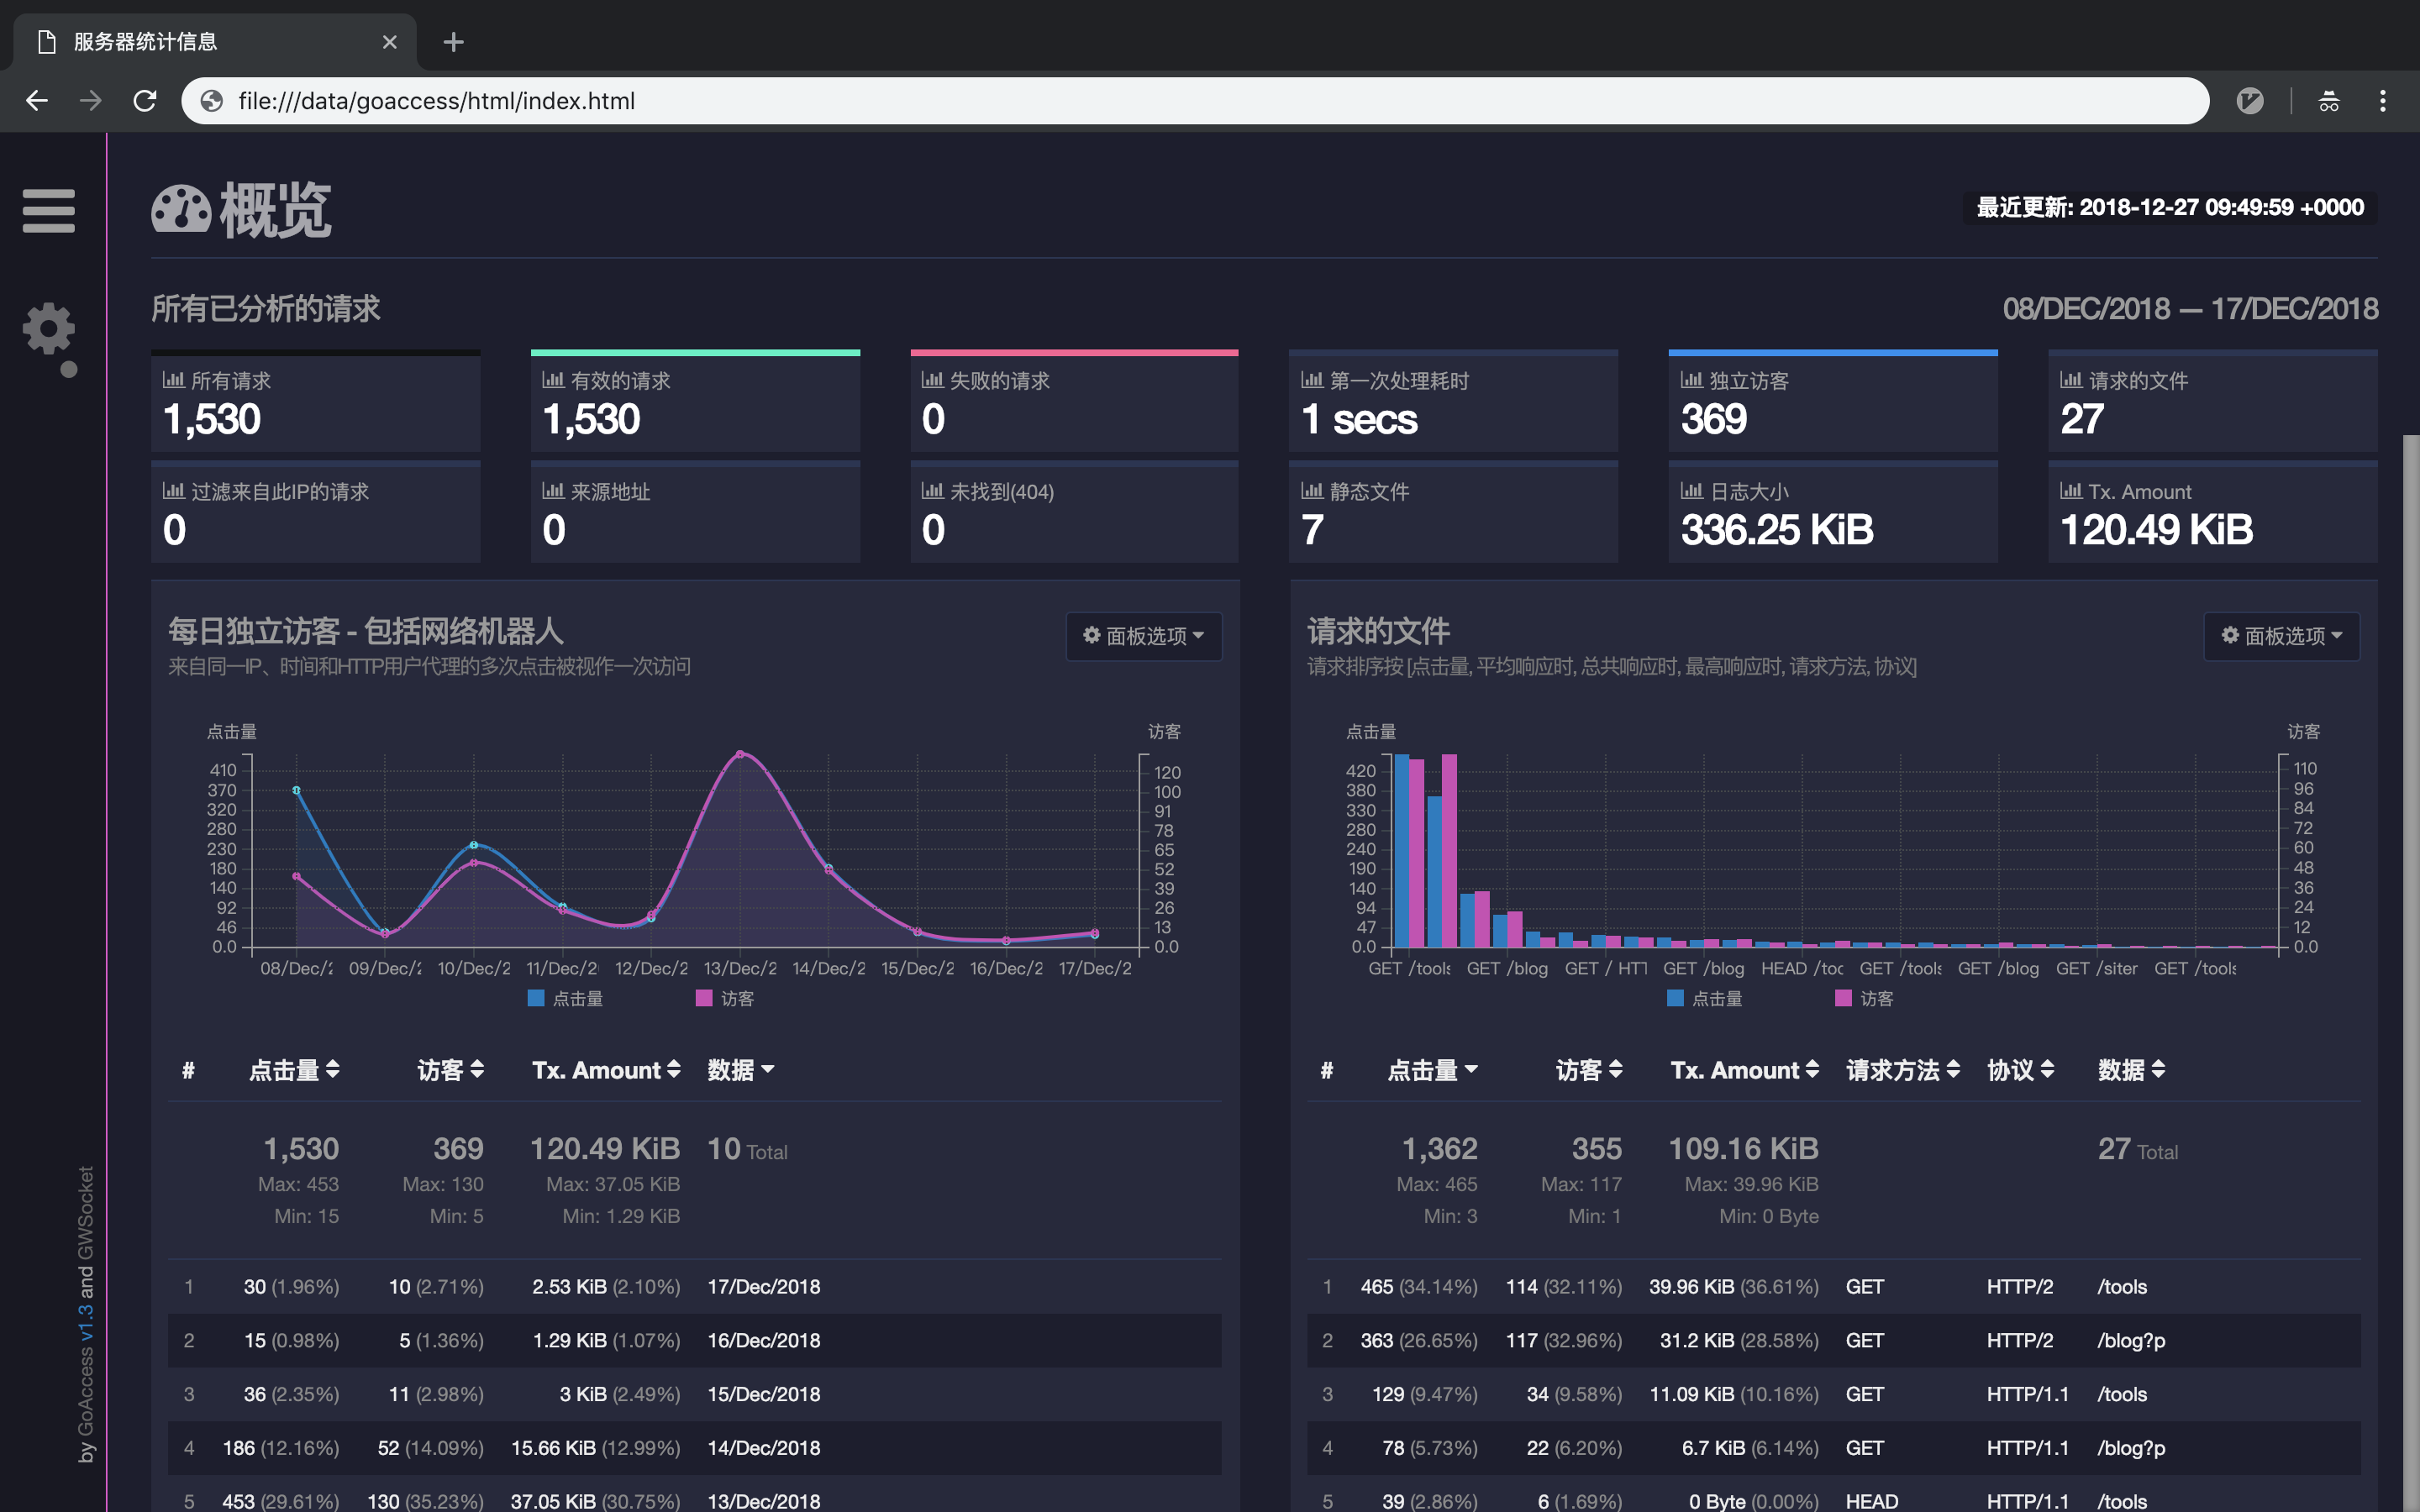Sort visitors table by 访客 column

click(x=450, y=1070)
